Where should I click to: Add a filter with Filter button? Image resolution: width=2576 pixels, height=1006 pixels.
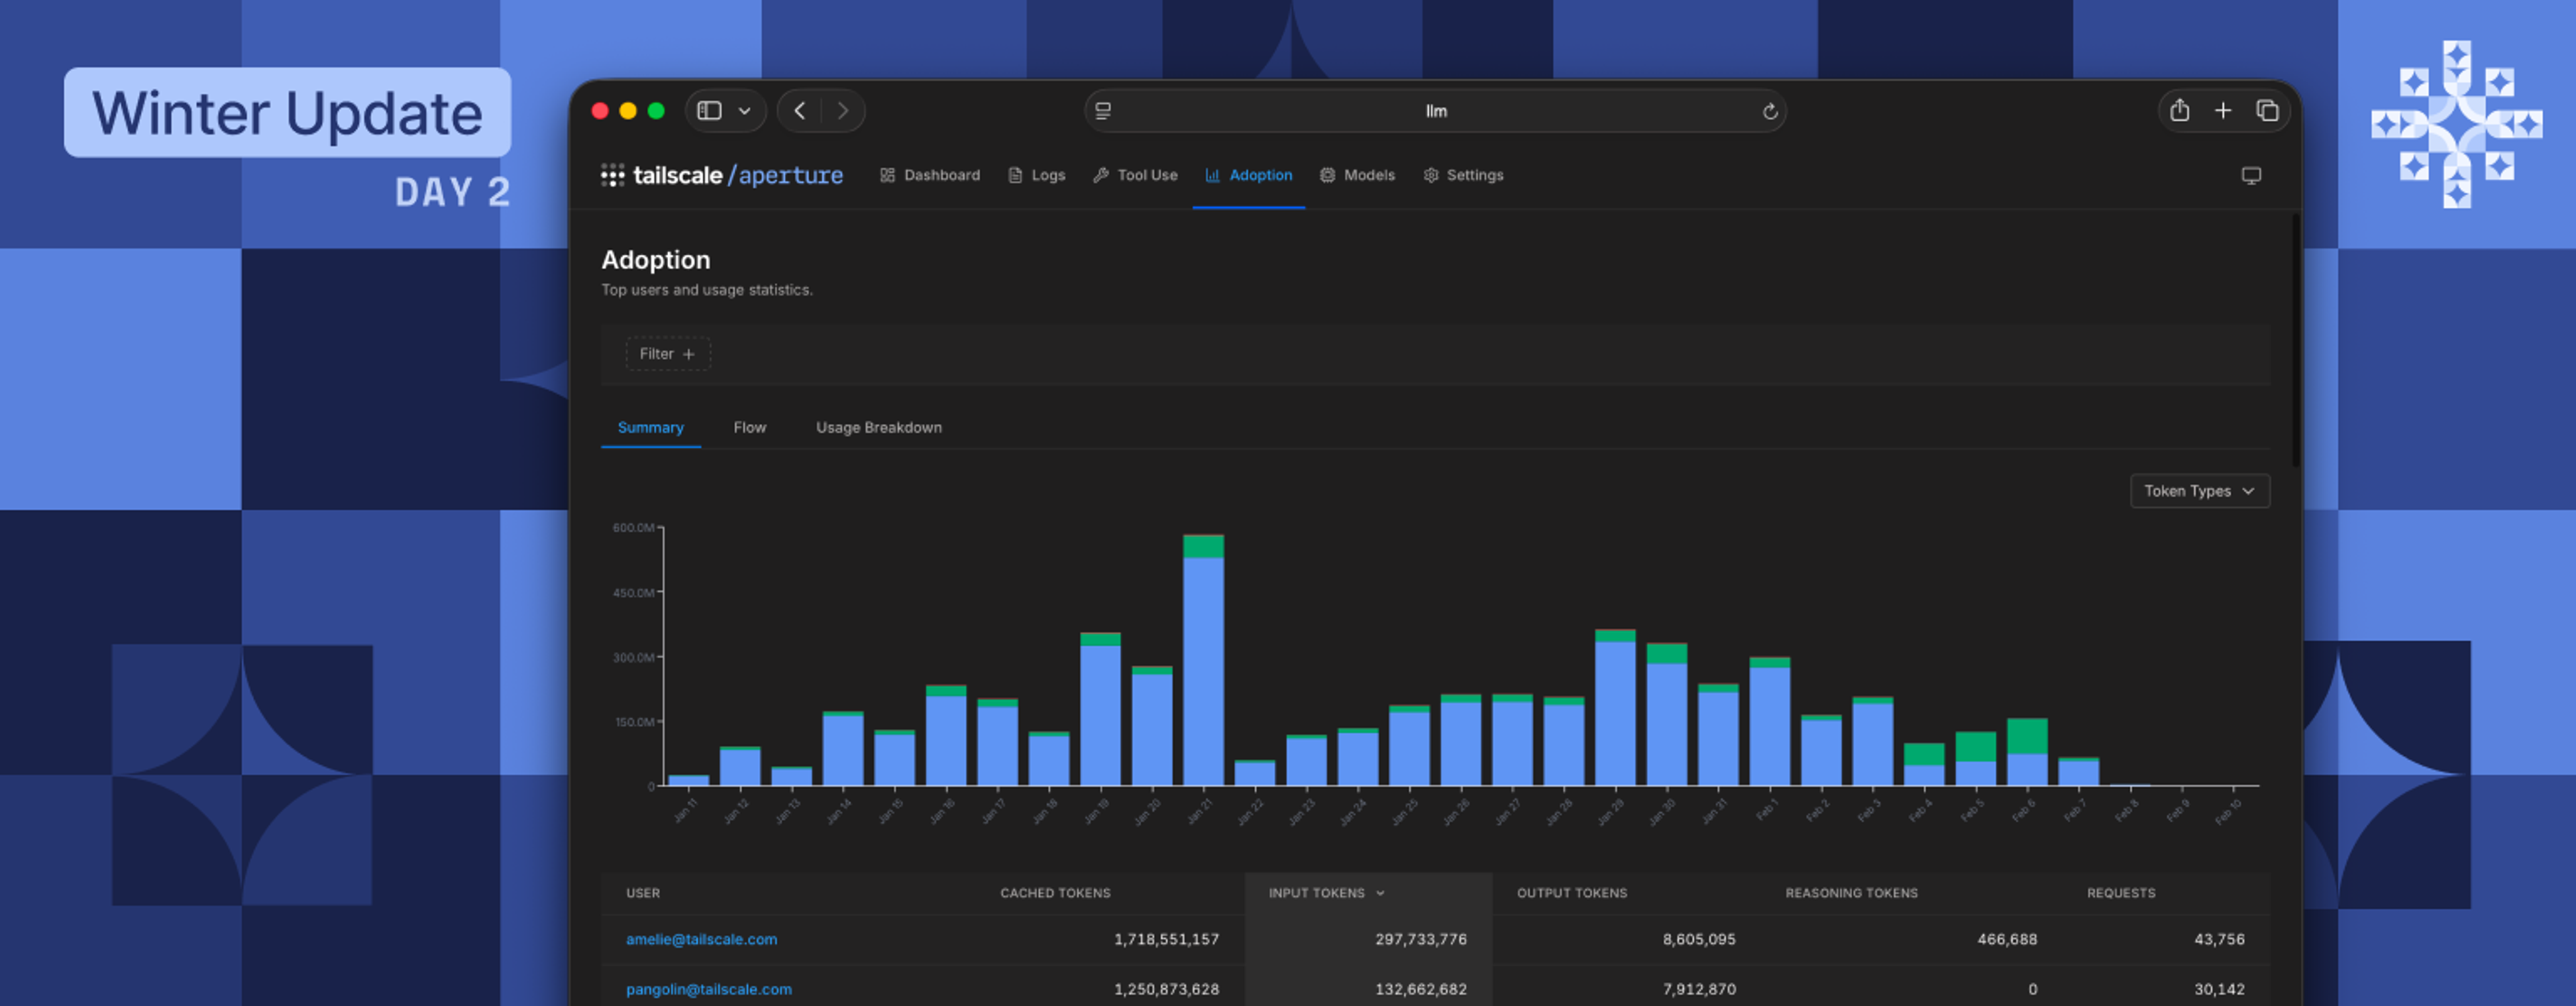667,354
